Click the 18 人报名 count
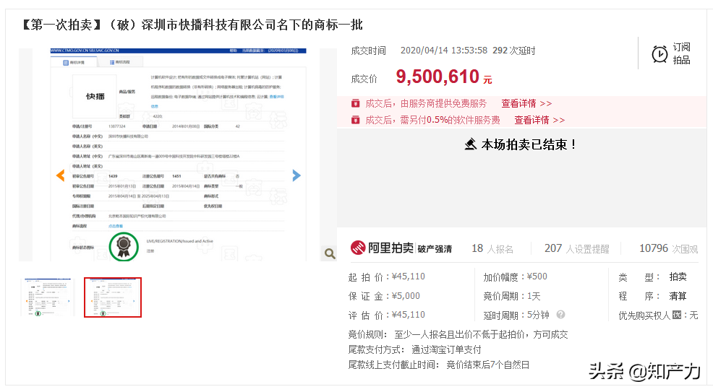This screenshot has height=392, width=713. (492, 248)
